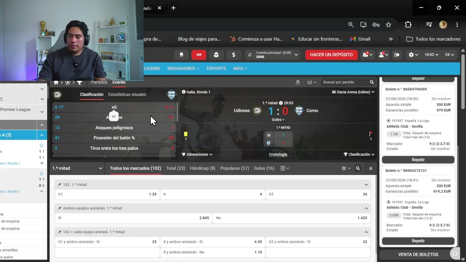The image size is (466, 262).
Task: Open the statistics chart dropdown near search
Action: click(312, 82)
